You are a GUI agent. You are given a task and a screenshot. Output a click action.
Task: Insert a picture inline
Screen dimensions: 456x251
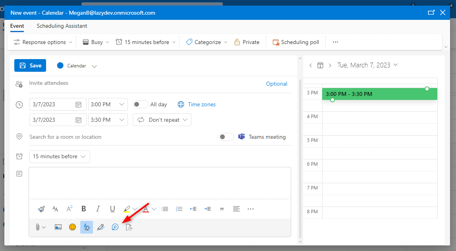point(58,227)
